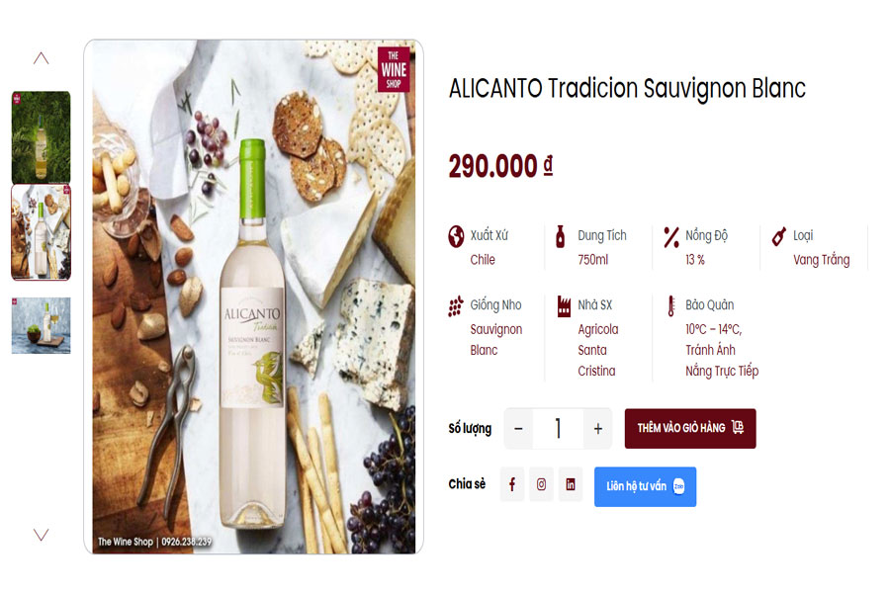Share on Facebook icon

click(512, 484)
